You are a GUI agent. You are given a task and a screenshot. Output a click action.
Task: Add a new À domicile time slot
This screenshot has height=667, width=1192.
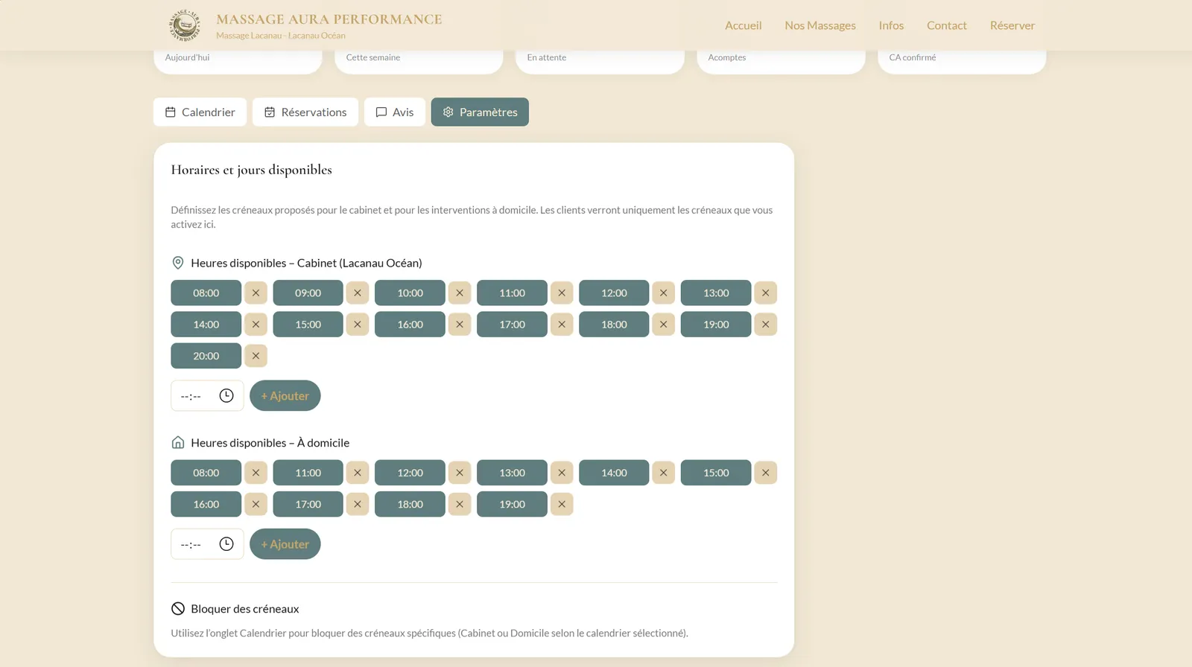click(x=285, y=544)
